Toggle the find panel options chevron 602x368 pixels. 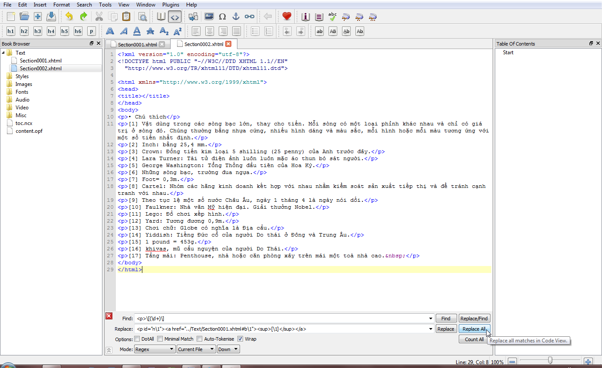point(109,350)
